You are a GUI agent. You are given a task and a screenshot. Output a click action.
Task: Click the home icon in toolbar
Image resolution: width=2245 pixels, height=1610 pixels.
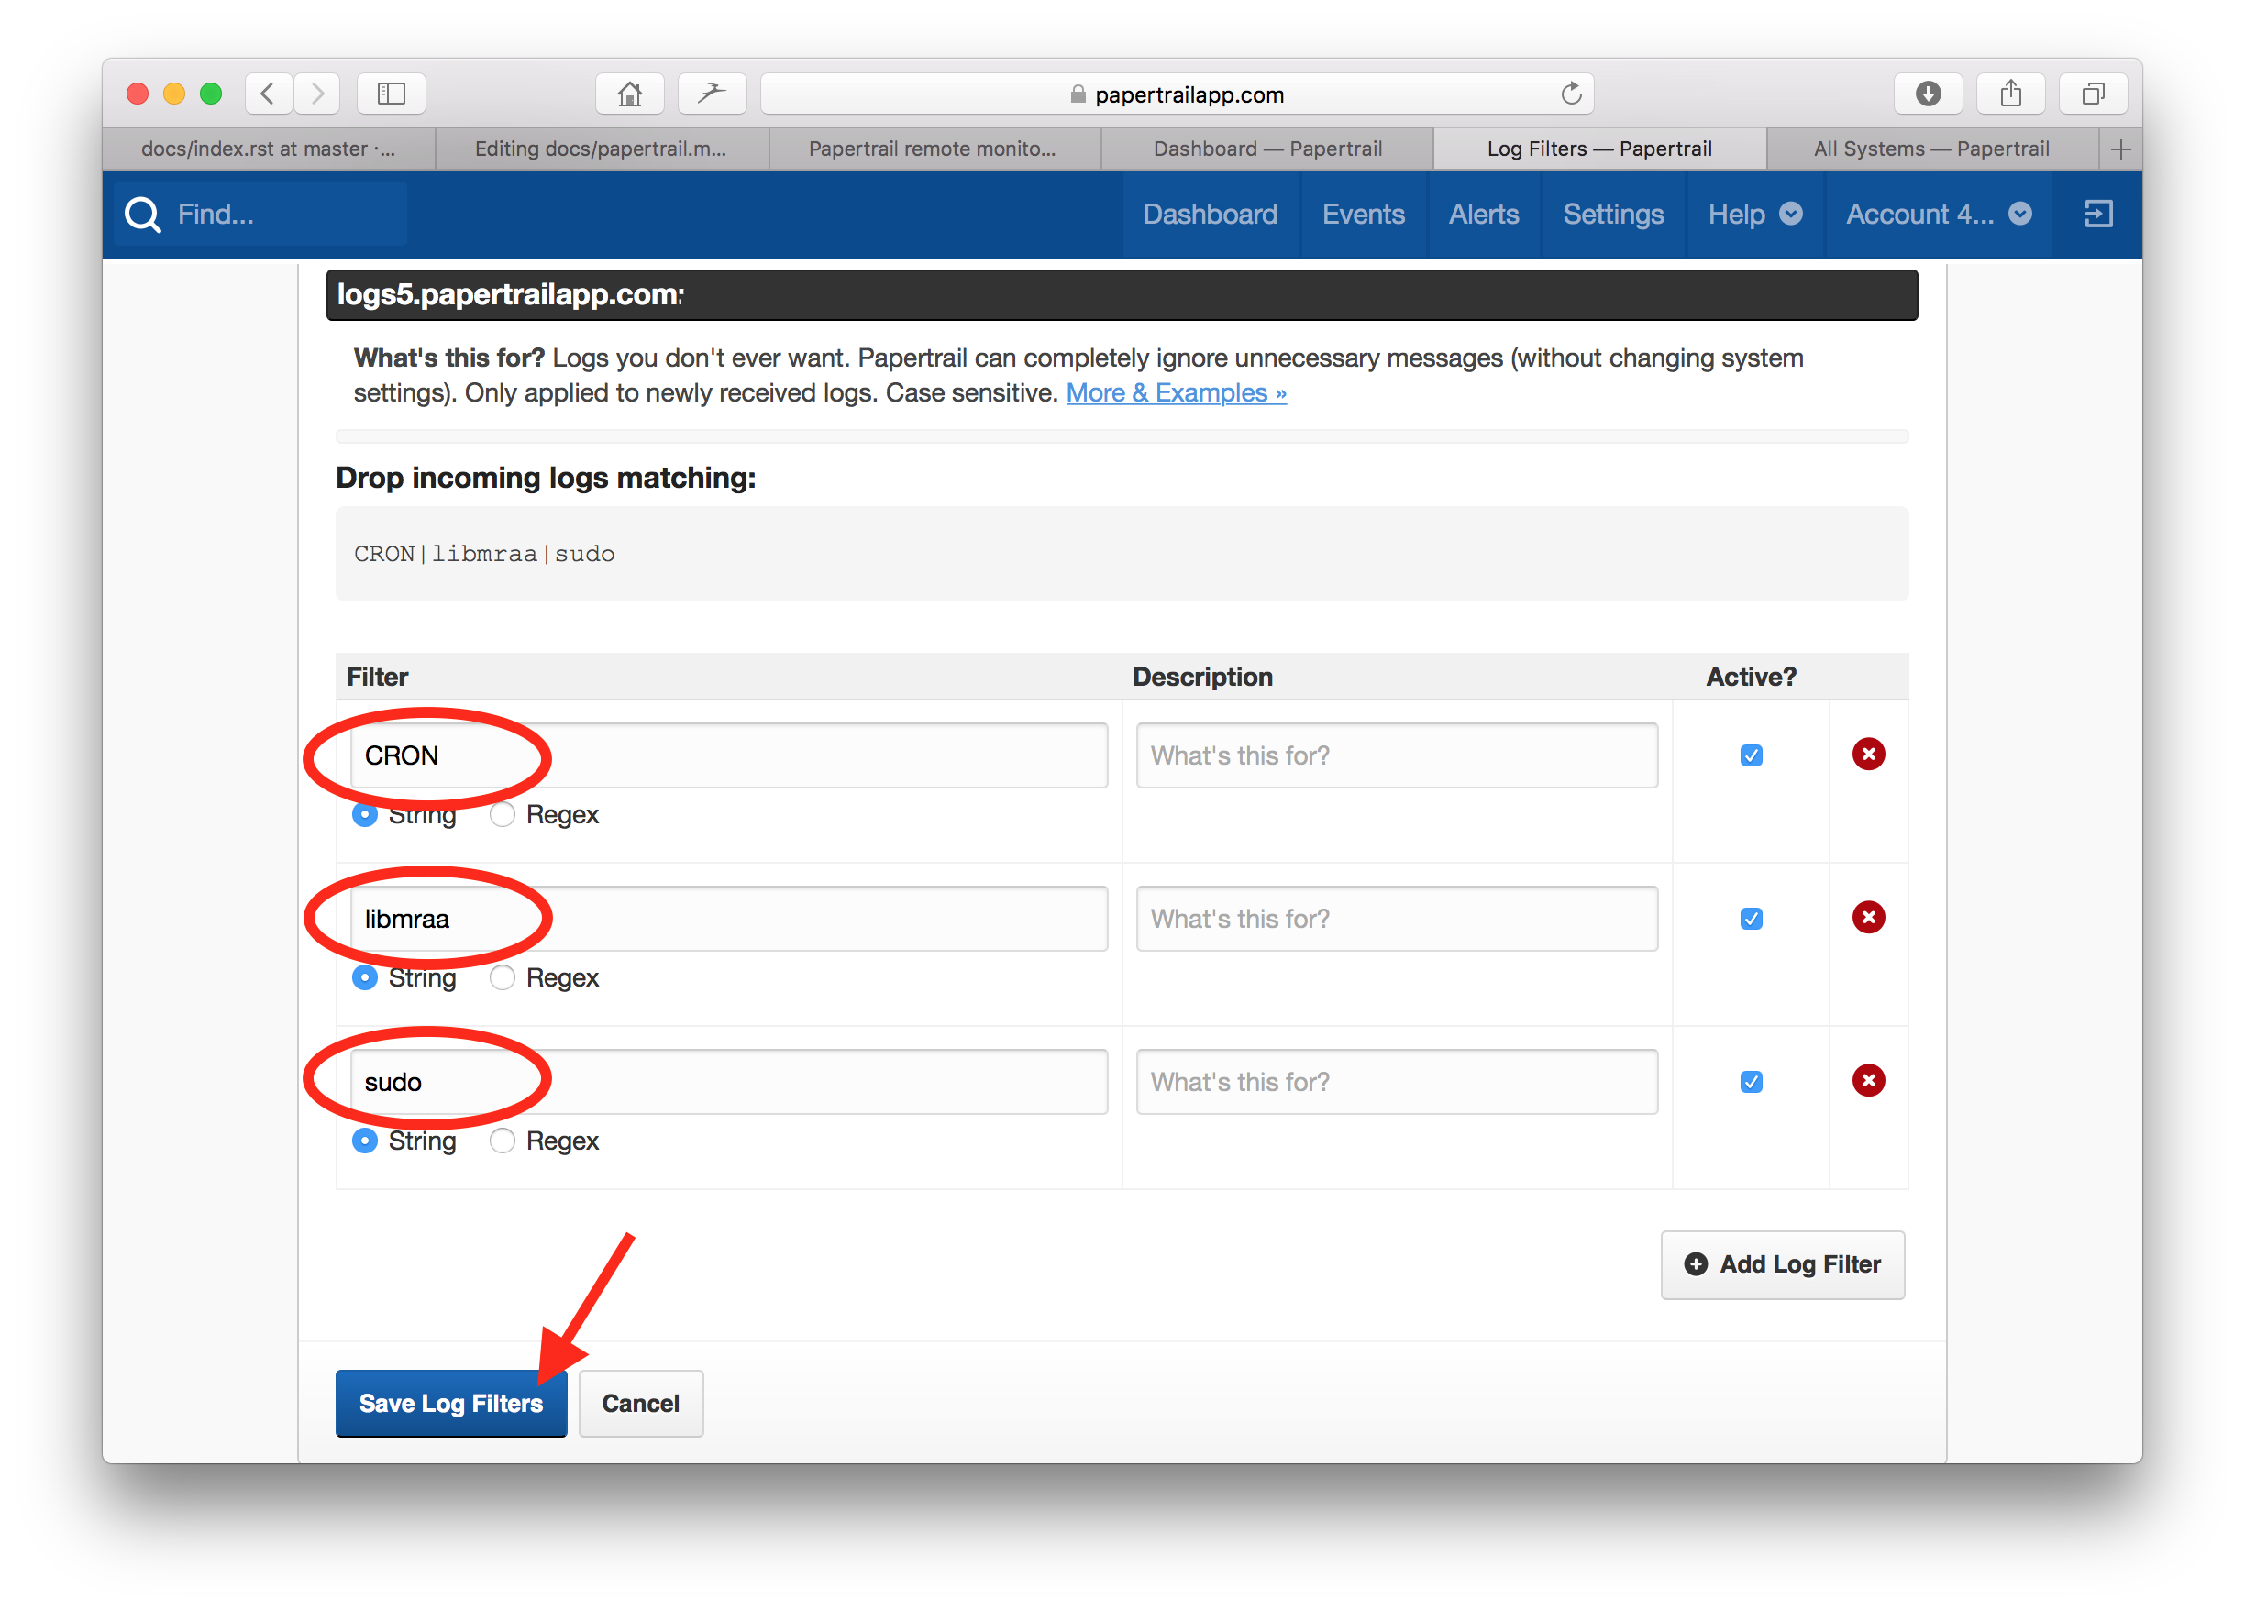point(629,94)
